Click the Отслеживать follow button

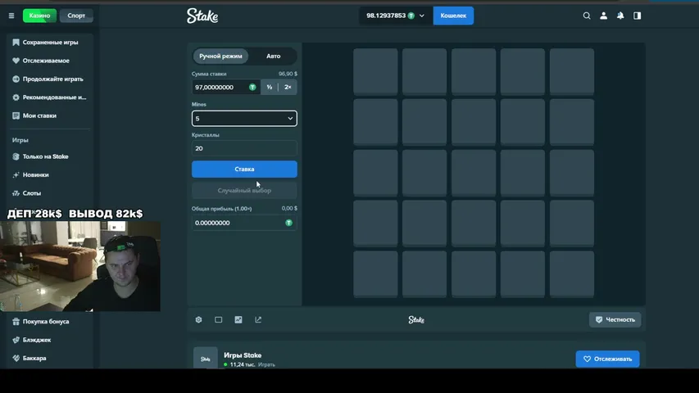tap(607, 359)
